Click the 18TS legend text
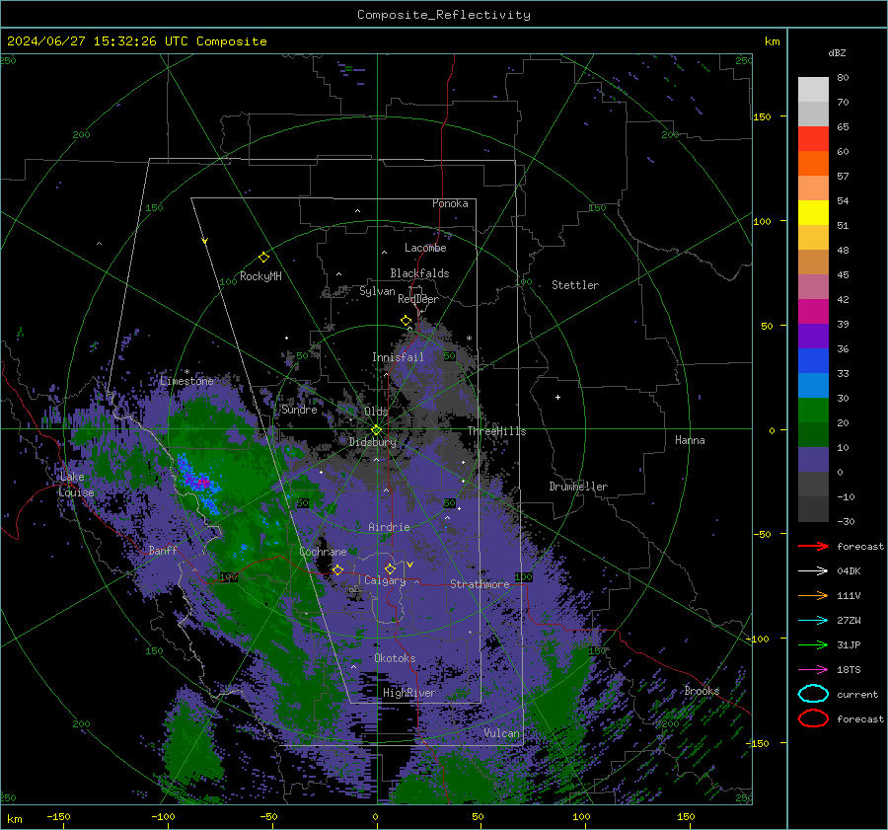This screenshot has height=830, width=888. (849, 670)
